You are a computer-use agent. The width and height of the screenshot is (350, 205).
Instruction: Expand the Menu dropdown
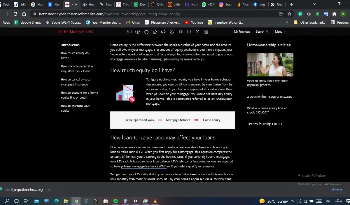(281, 32)
